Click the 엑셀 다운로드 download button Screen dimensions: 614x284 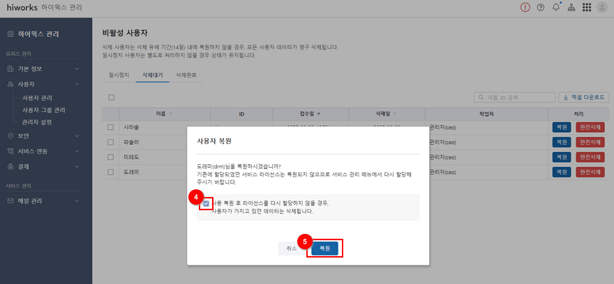click(584, 97)
